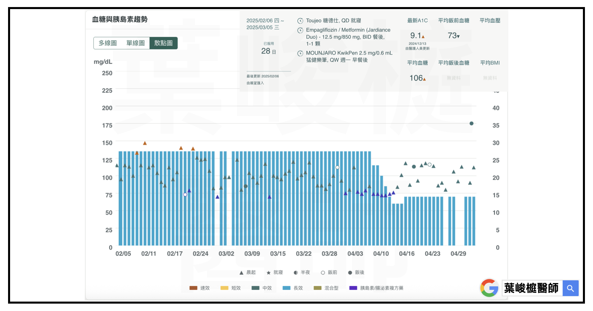Click the clock icon beside Empagliflozin/Metformin
Viewport: 593px width, 311px height.
click(x=300, y=31)
